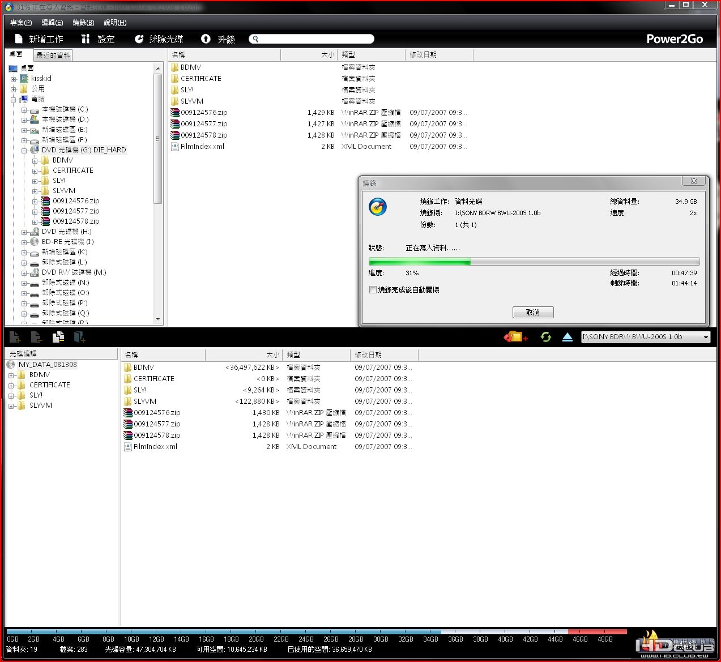The width and height of the screenshot is (721, 662).
Task: Open the SONY BDRW BWU-200S drive dropdown
Action: pyautogui.click(x=706, y=337)
